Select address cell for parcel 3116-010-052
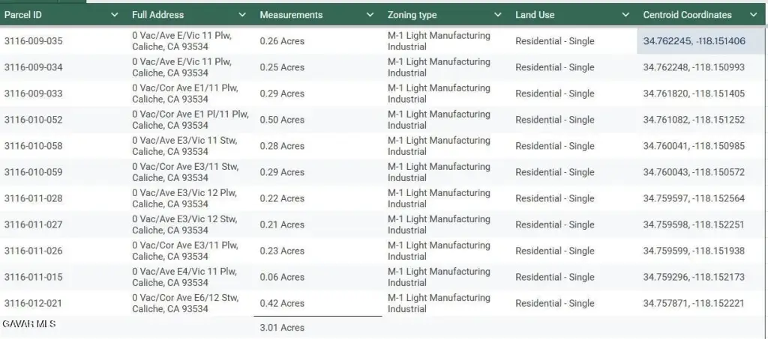Viewport: 768px width, 339px height. pos(190,120)
